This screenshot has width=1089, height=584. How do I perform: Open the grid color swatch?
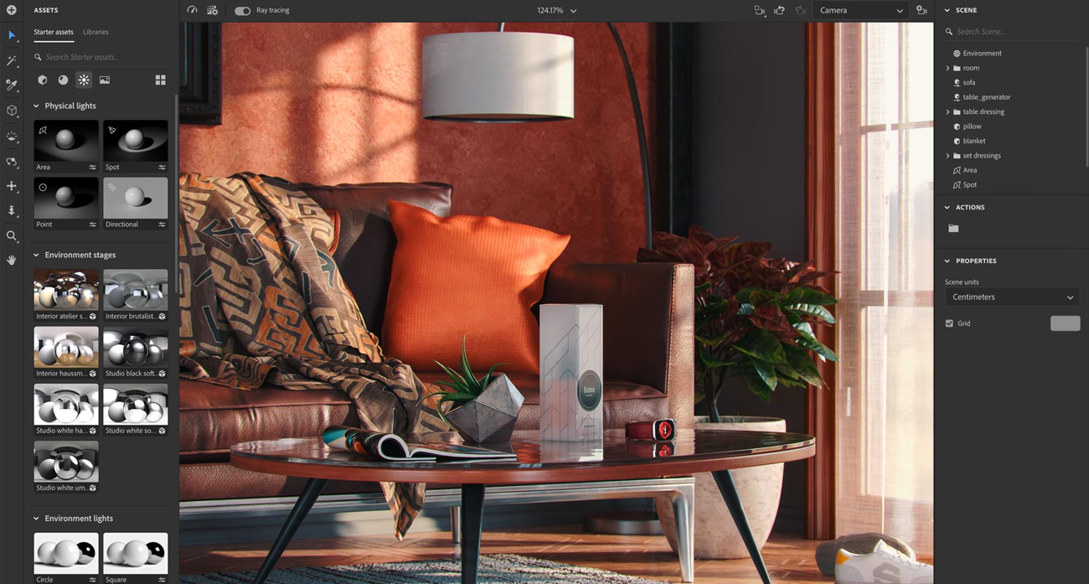(1065, 323)
